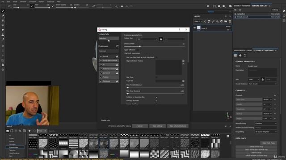Select the Eraser tool in left toolbar

3,16
